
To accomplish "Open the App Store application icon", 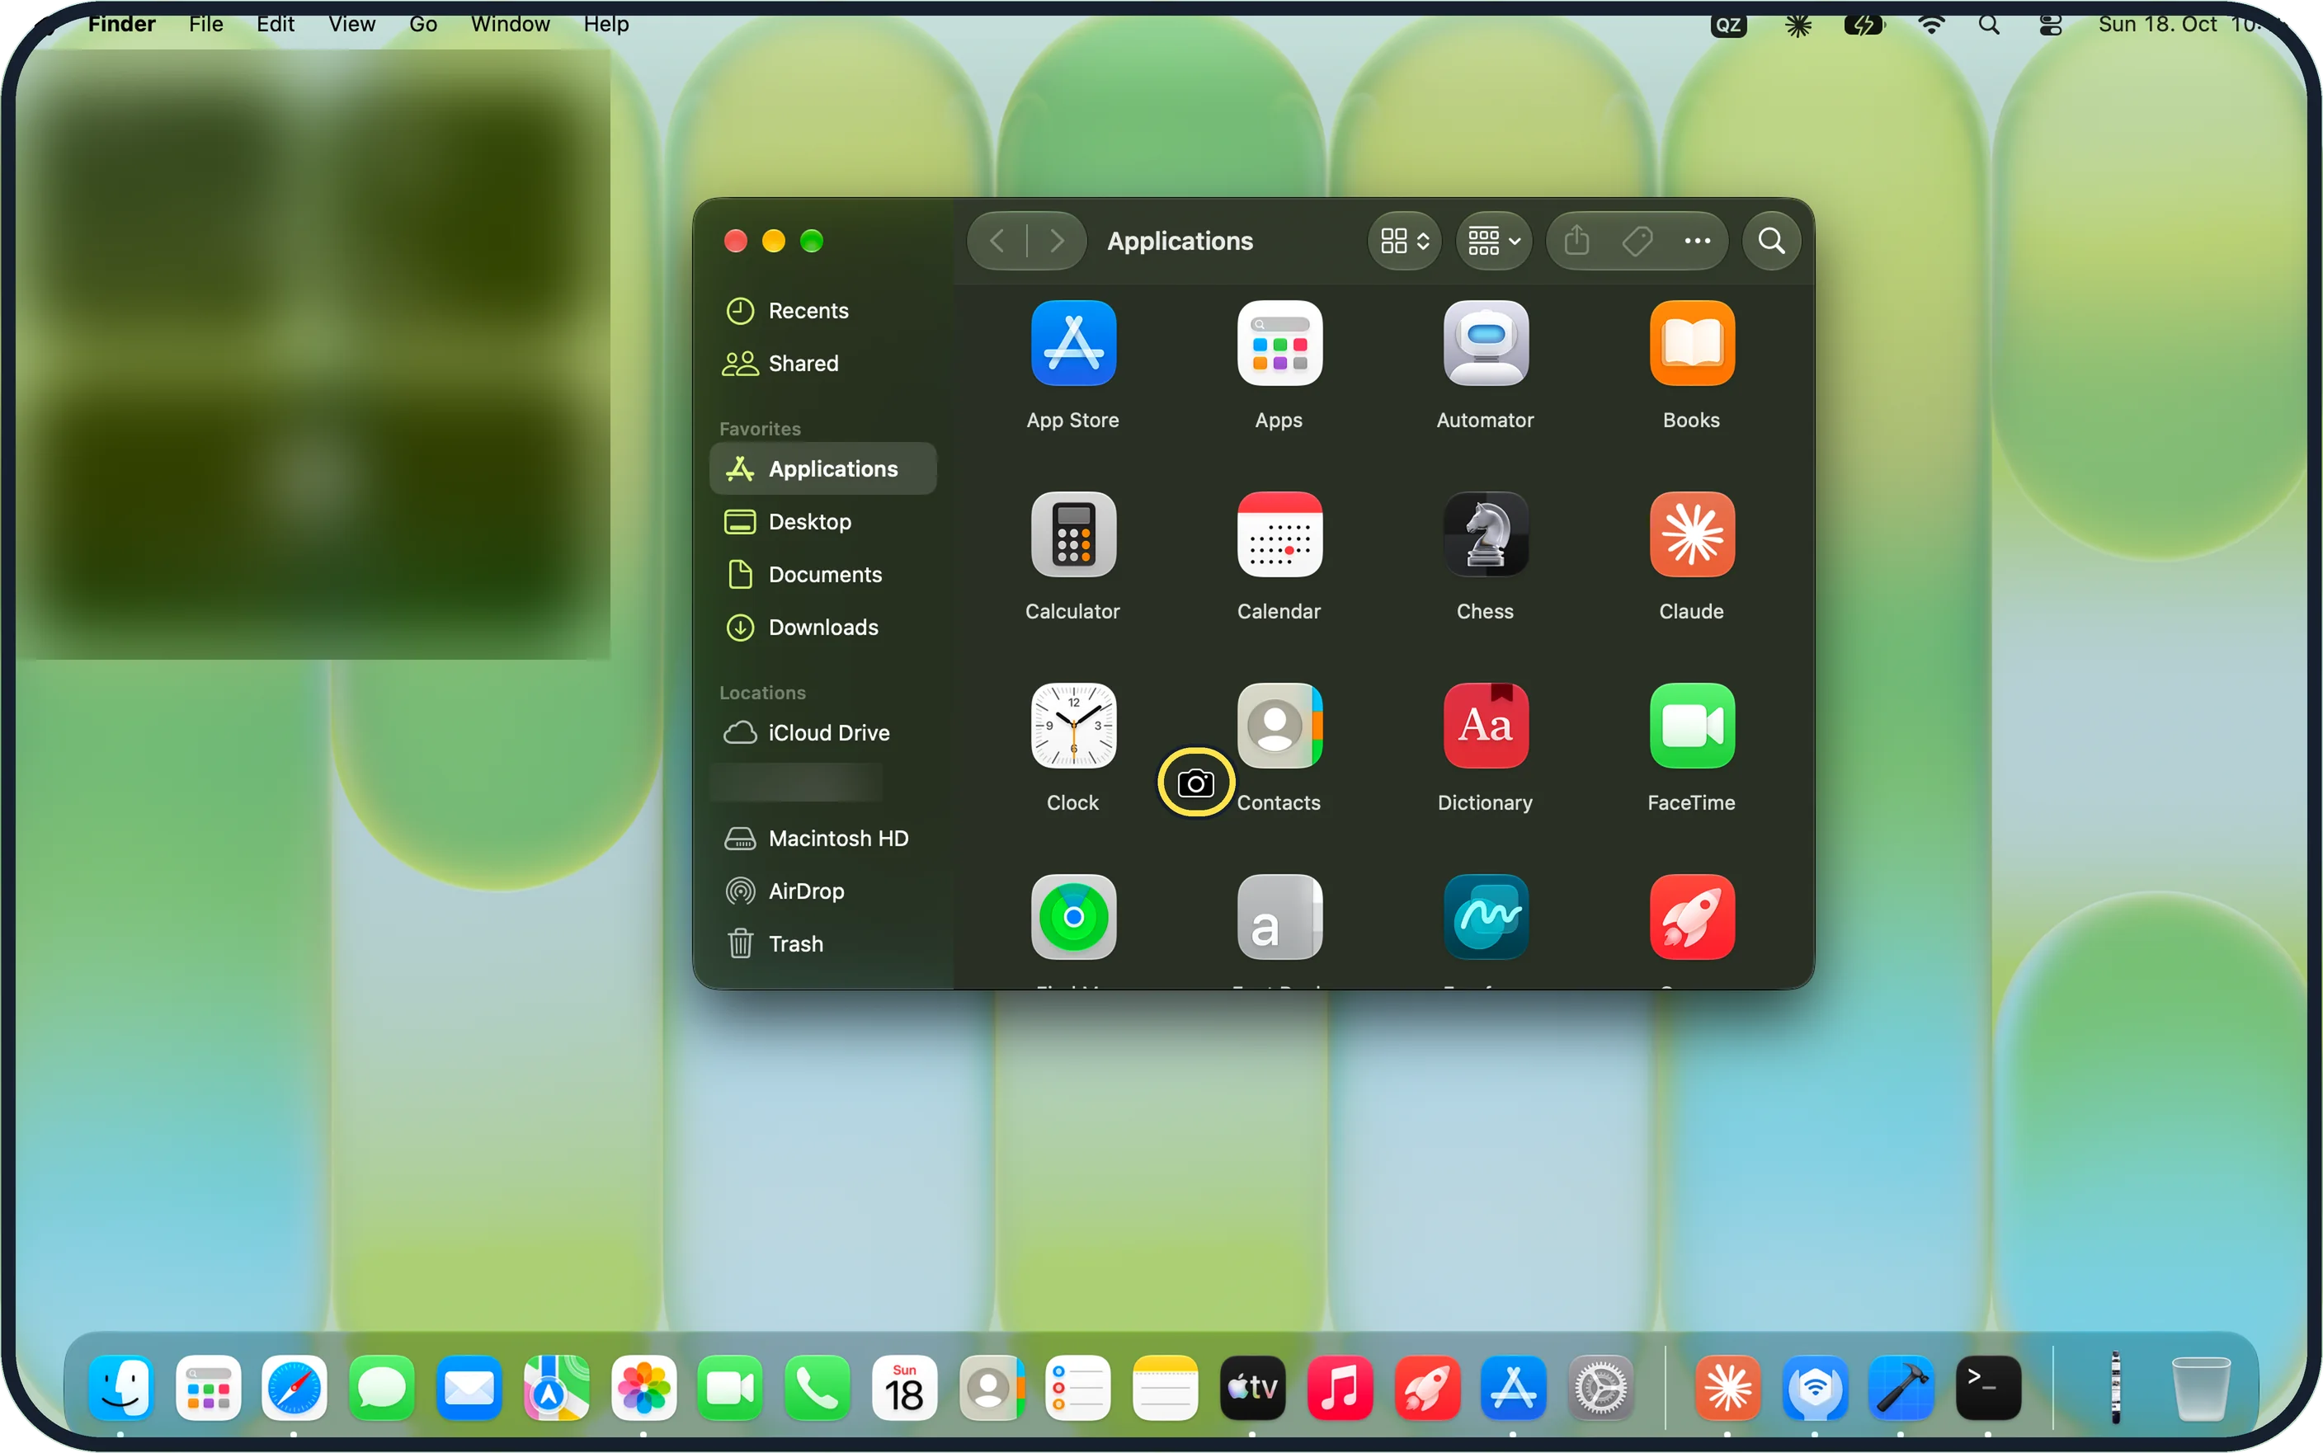I will (x=1072, y=343).
